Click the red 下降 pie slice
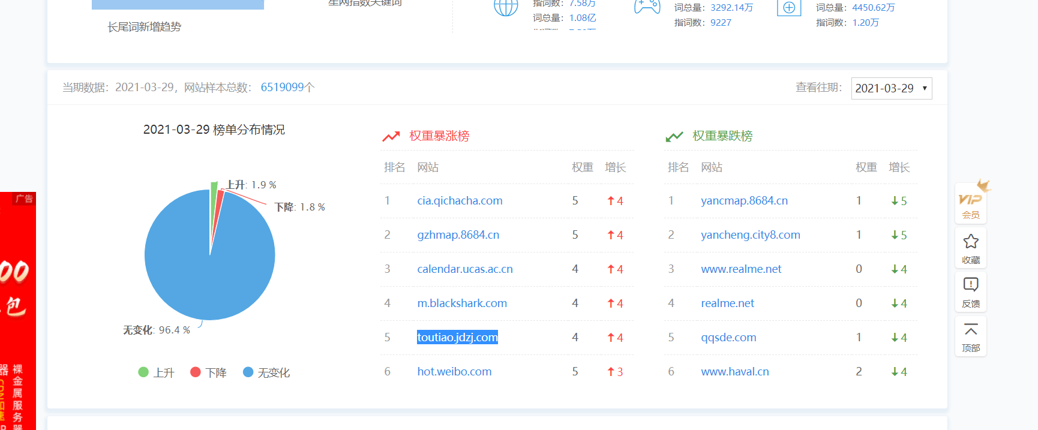The height and width of the screenshot is (430, 1038). (x=220, y=201)
